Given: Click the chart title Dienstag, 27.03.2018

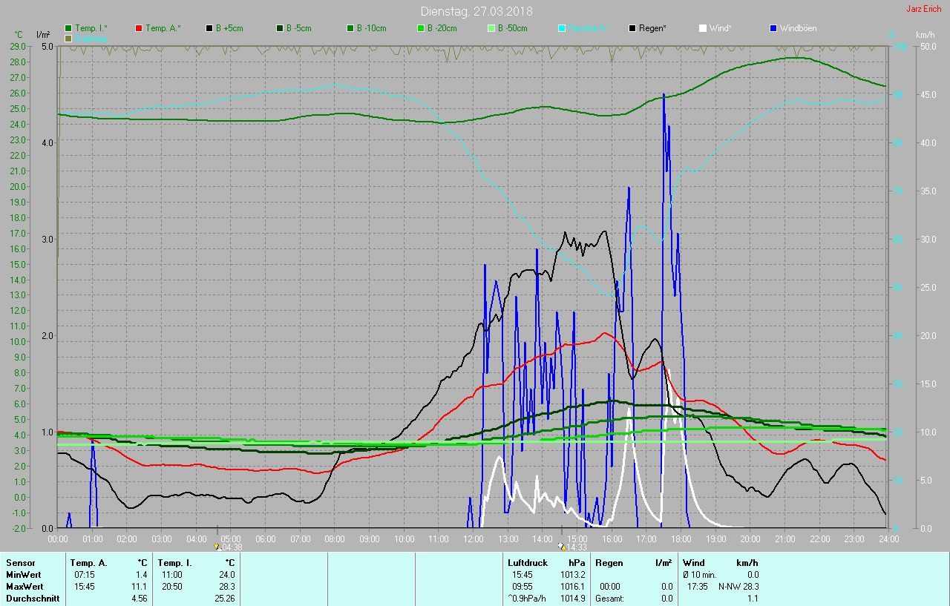Looking at the screenshot, I should 476,11.
